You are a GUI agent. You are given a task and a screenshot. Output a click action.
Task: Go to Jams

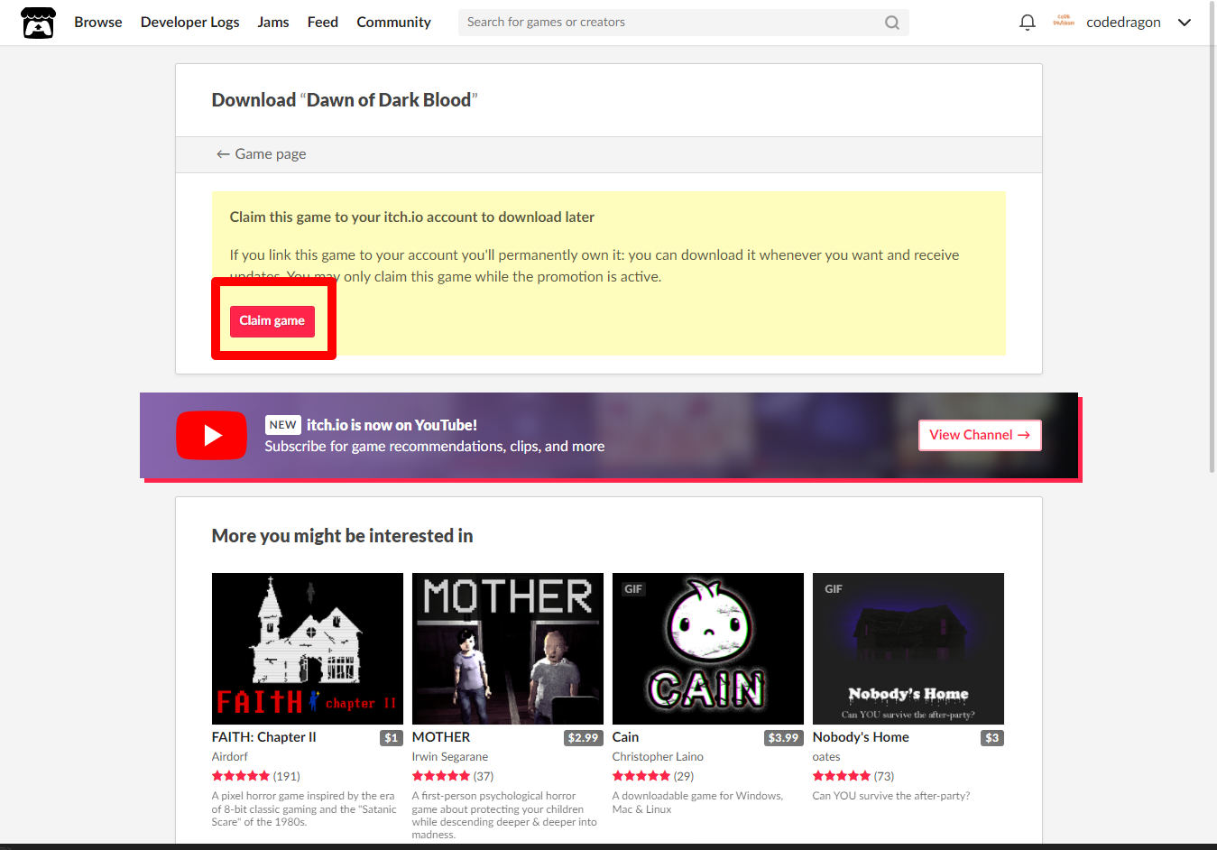pos(273,23)
